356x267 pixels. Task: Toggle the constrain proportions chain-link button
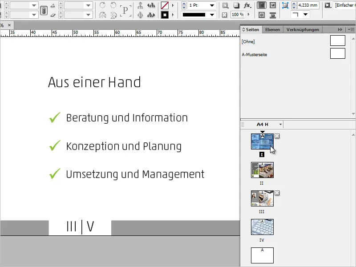(x=44, y=10)
